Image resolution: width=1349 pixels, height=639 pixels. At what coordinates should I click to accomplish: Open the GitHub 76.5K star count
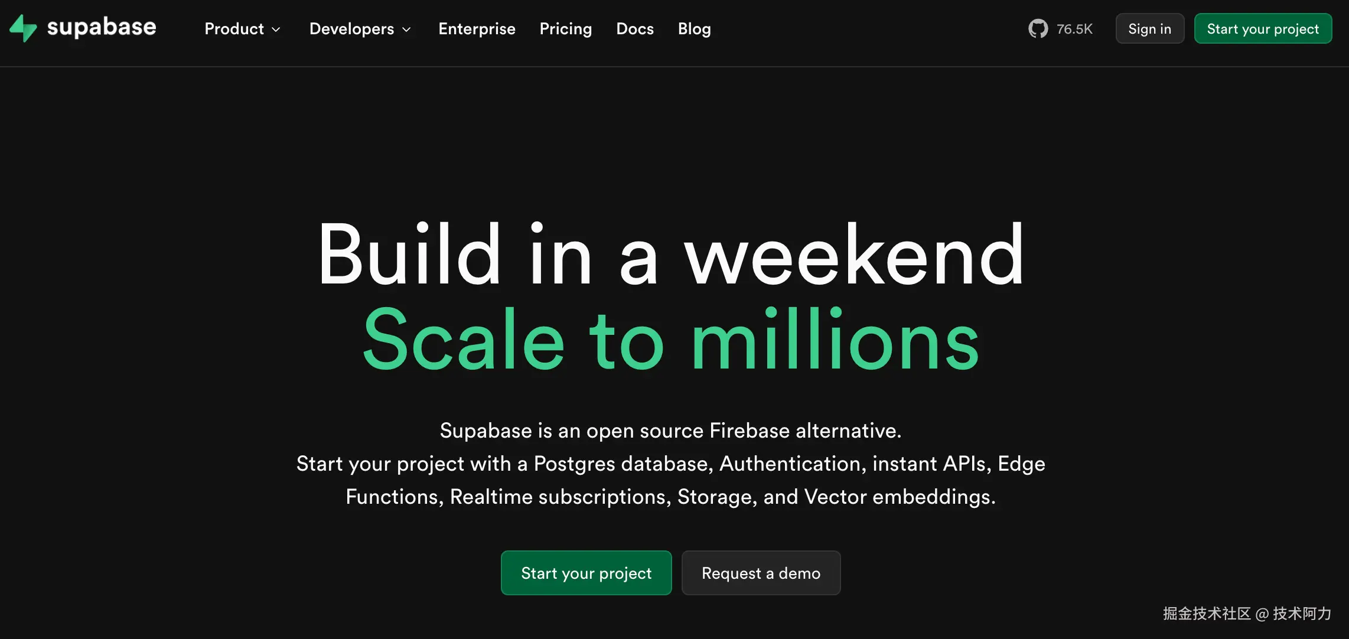tap(1074, 29)
